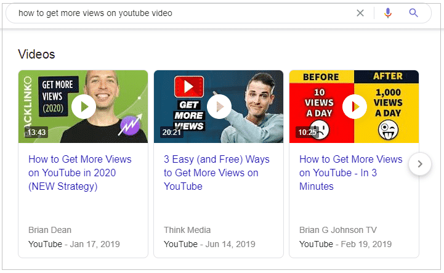Play the Brian Dean video thumbnail

[83, 107]
